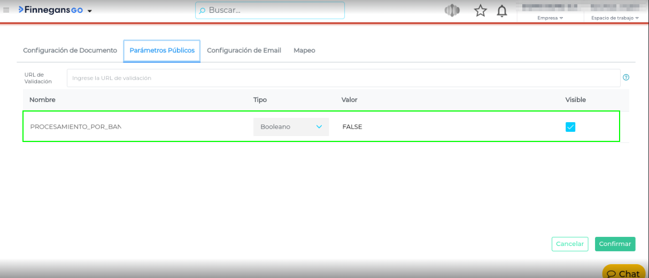Click the FinnegansGO logo
Image resolution: width=649 pixels, height=278 pixels.
pos(51,10)
